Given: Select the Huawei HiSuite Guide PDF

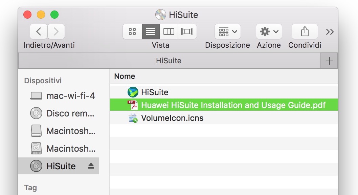Looking at the screenshot, I should click(x=233, y=105).
